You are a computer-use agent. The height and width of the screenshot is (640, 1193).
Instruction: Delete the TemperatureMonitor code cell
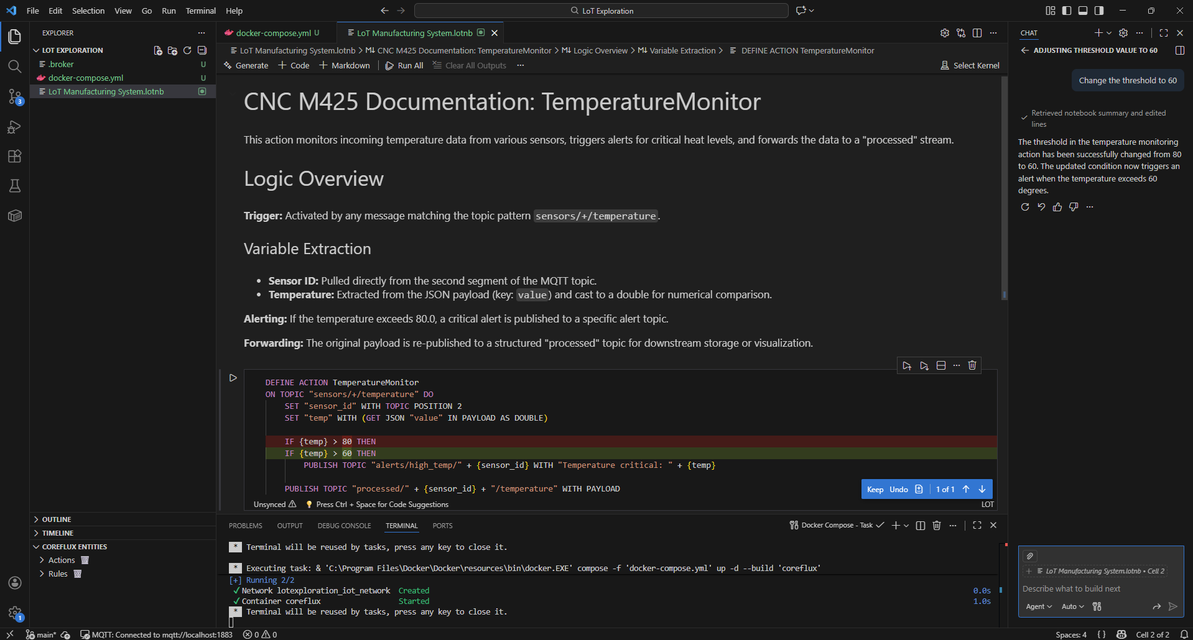[x=972, y=365]
